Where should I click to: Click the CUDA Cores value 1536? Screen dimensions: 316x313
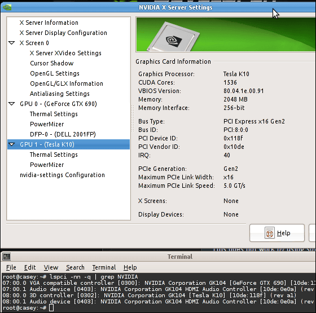click(230, 82)
